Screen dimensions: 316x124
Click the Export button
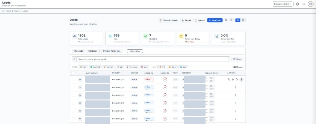(186, 20)
